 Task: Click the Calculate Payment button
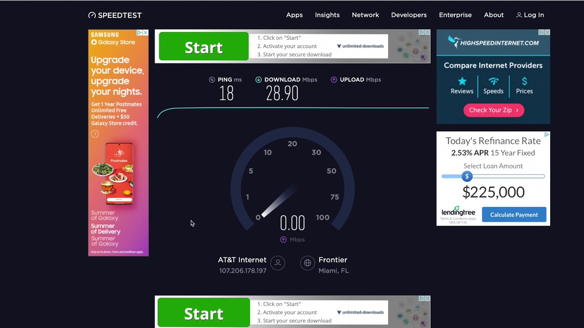click(x=514, y=215)
